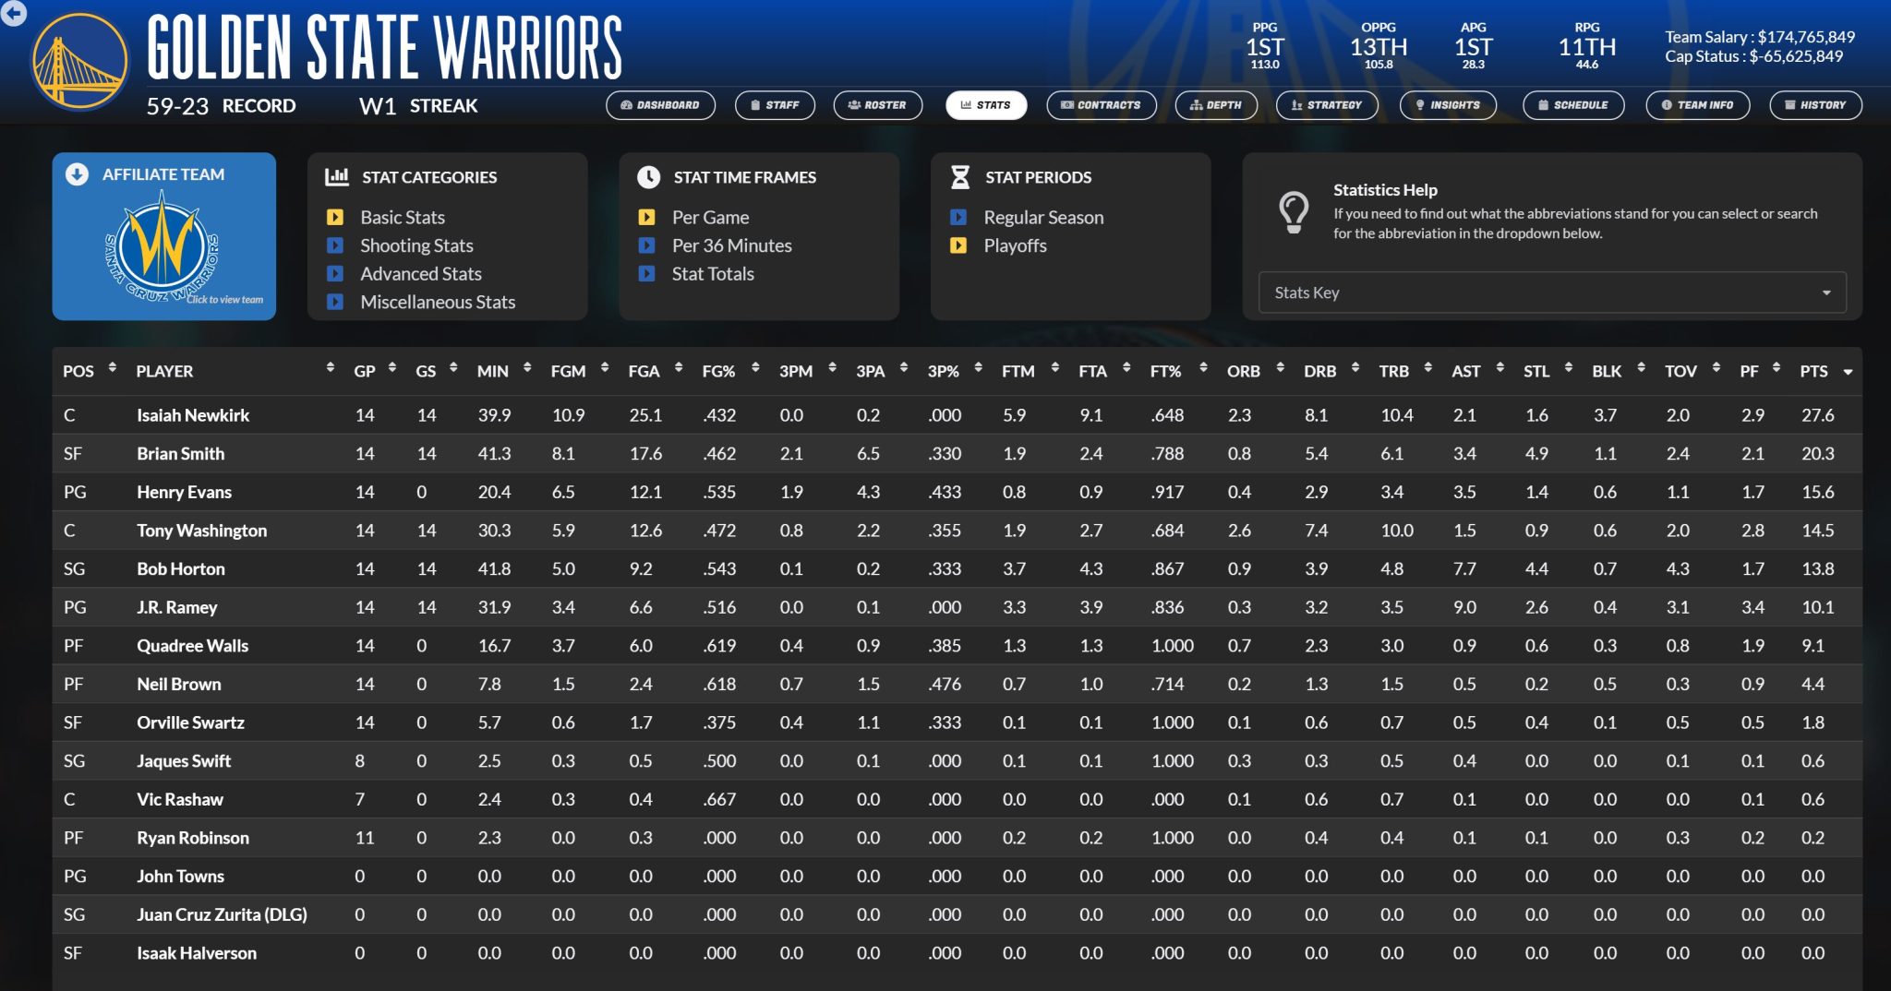Open the Stats Key dropdown

(x=1551, y=293)
